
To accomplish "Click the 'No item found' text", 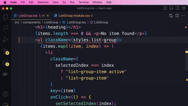I will [x=117, y=34].
